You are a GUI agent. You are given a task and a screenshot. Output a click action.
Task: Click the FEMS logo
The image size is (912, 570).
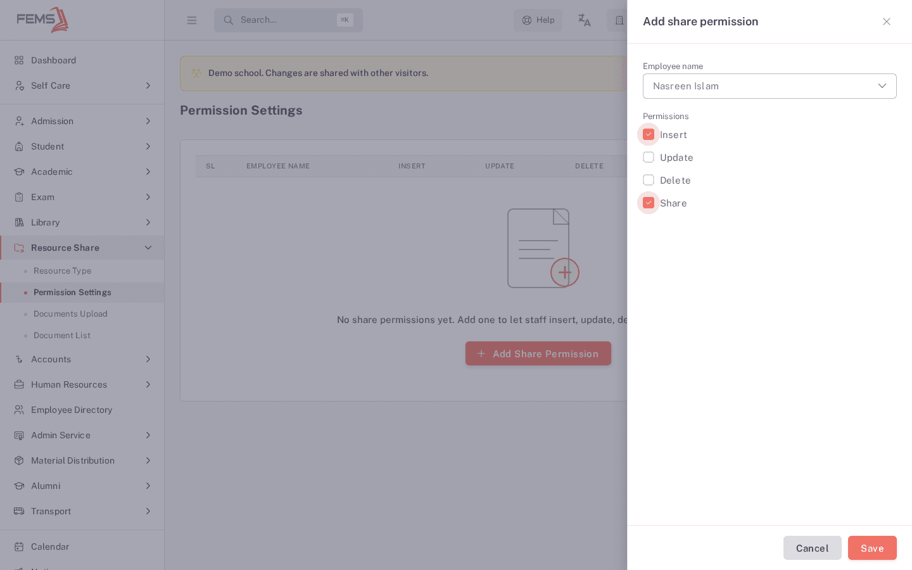coord(42,20)
